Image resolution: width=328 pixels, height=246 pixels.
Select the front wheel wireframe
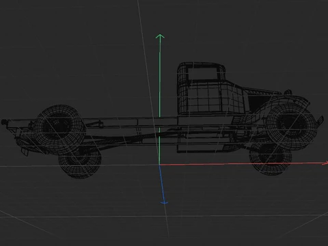(292, 126)
